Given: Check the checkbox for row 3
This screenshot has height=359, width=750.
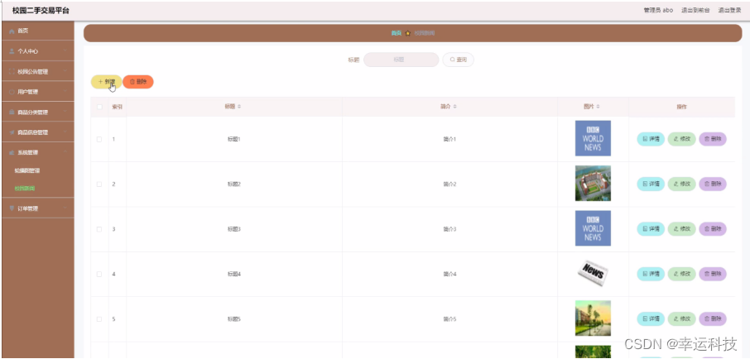Looking at the screenshot, I should (x=99, y=229).
